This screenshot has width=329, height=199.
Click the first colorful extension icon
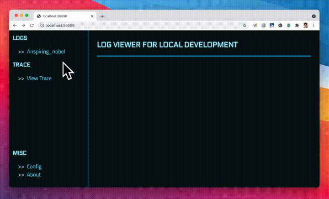coord(255,26)
